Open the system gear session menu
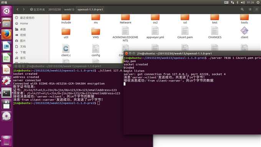 (258, 2)
